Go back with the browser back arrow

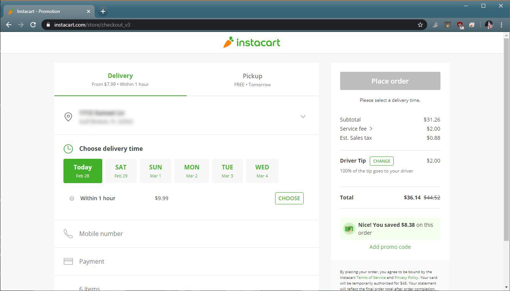pos(9,25)
